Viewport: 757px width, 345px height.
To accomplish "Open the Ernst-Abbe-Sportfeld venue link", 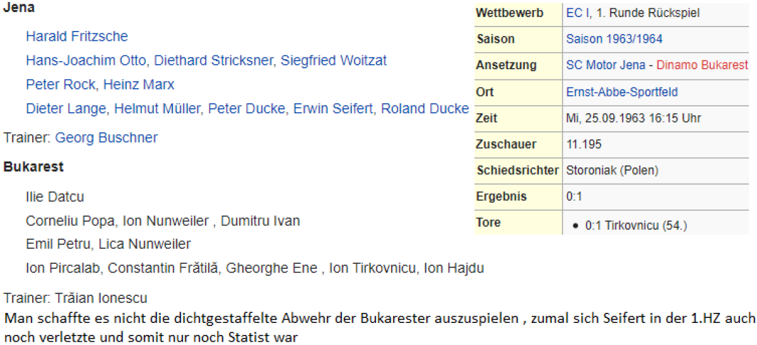I will pos(622,92).
